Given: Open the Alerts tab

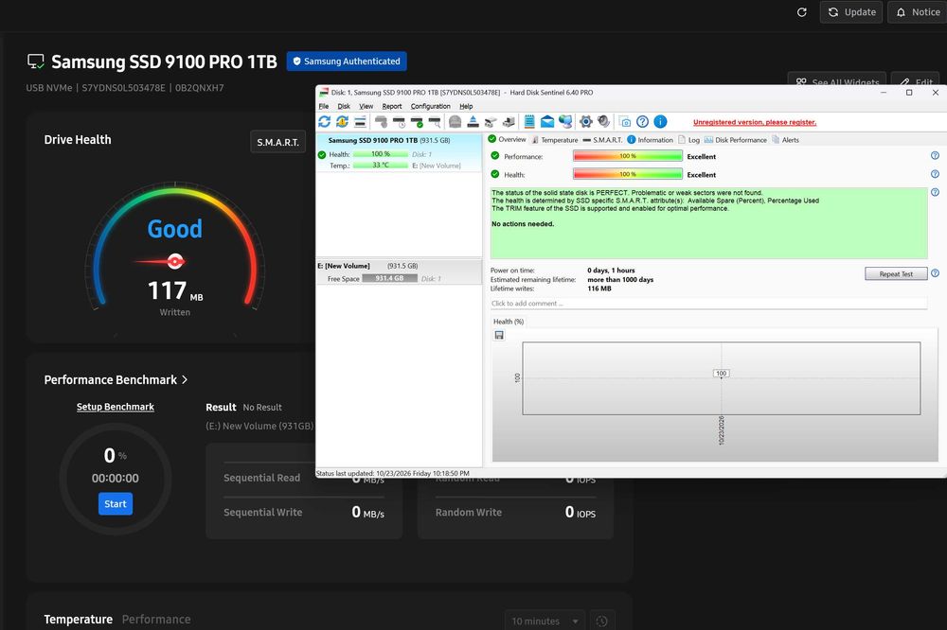Looking at the screenshot, I should (785, 140).
